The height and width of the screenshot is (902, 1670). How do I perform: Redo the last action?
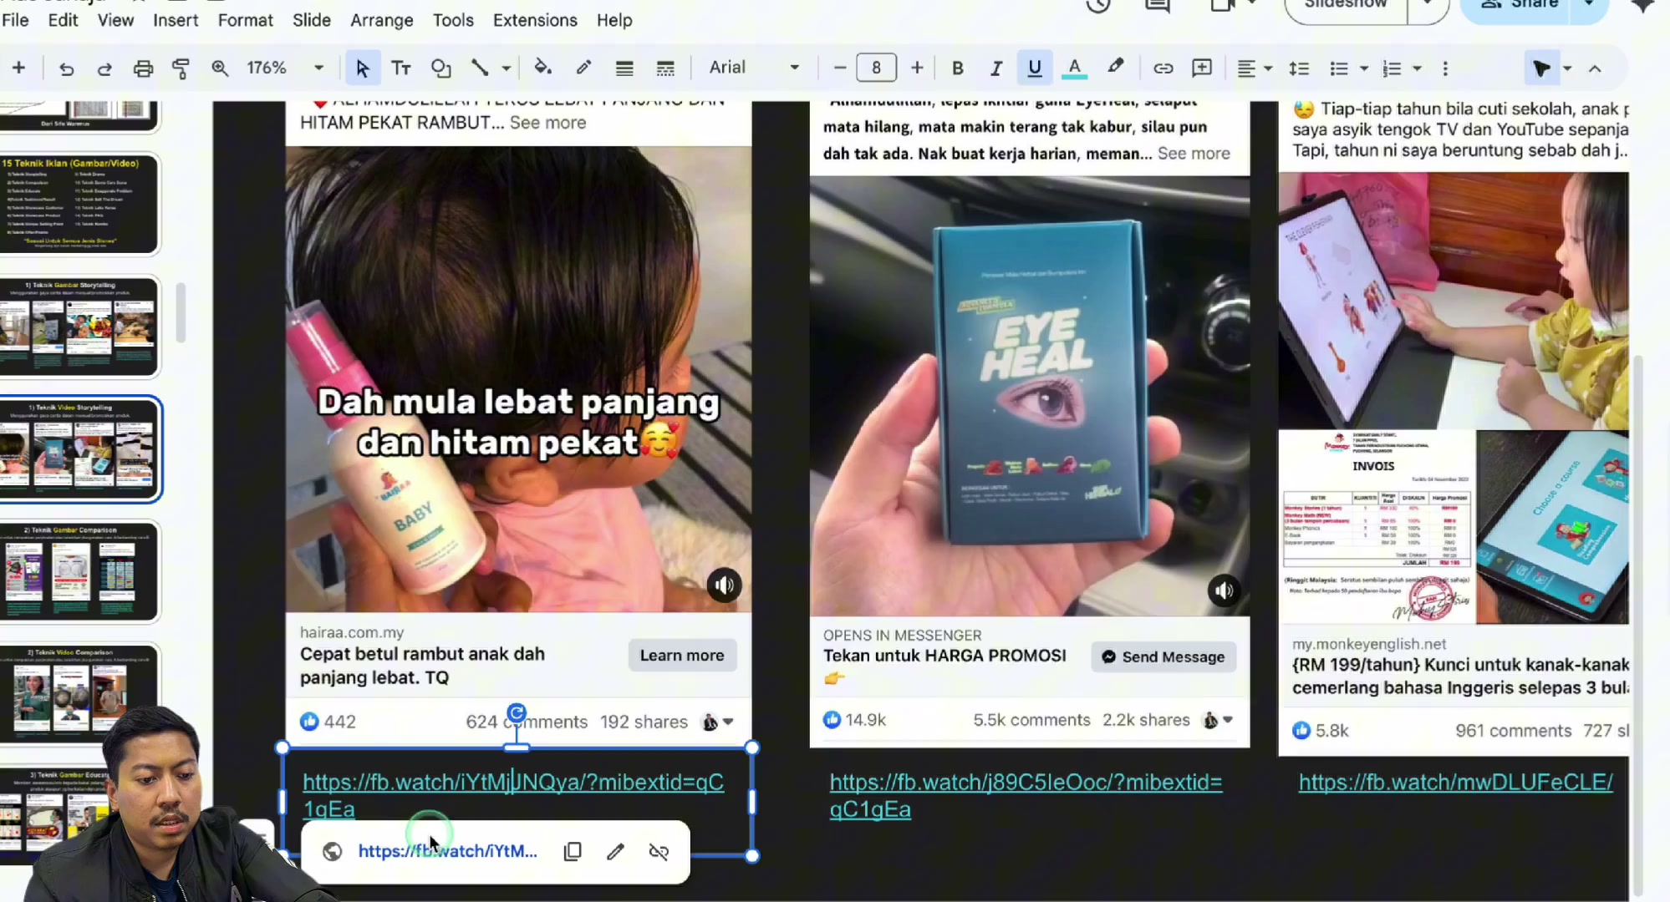pyautogui.click(x=104, y=68)
